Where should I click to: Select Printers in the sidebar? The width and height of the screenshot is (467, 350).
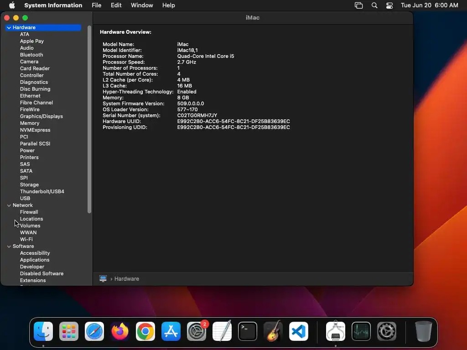29,157
